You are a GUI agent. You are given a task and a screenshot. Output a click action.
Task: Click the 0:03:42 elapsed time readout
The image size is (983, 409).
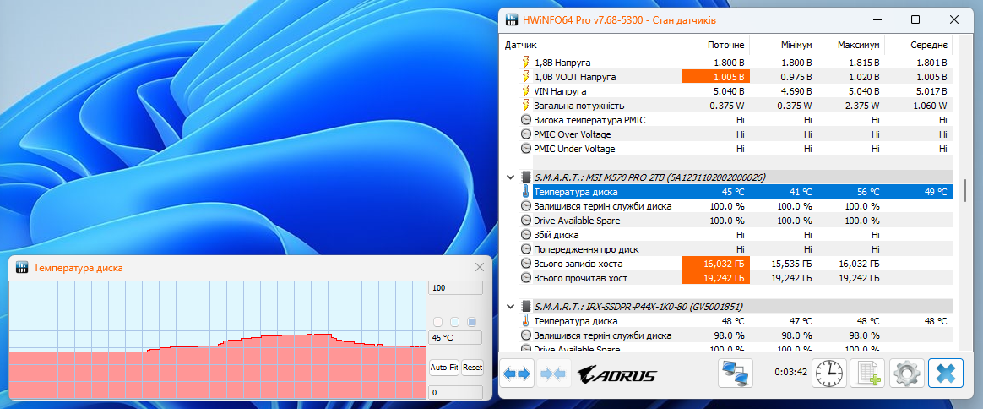pos(790,371)
